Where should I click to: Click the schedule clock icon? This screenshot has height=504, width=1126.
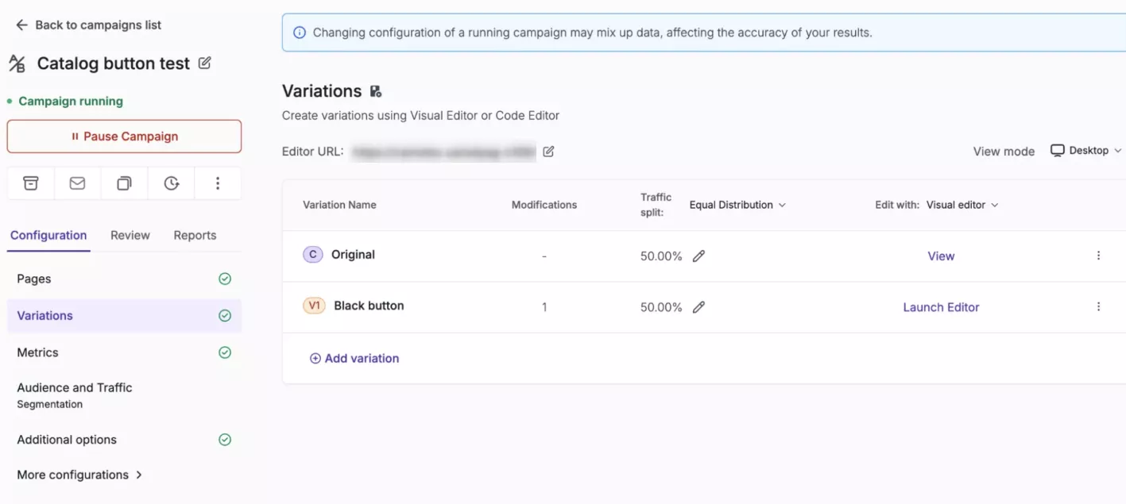pos(171,183)
